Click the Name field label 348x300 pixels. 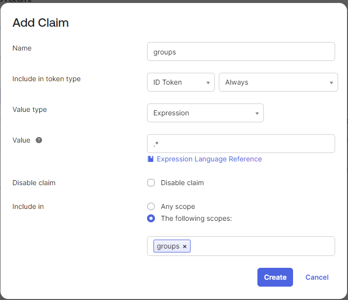pos(22,48)
